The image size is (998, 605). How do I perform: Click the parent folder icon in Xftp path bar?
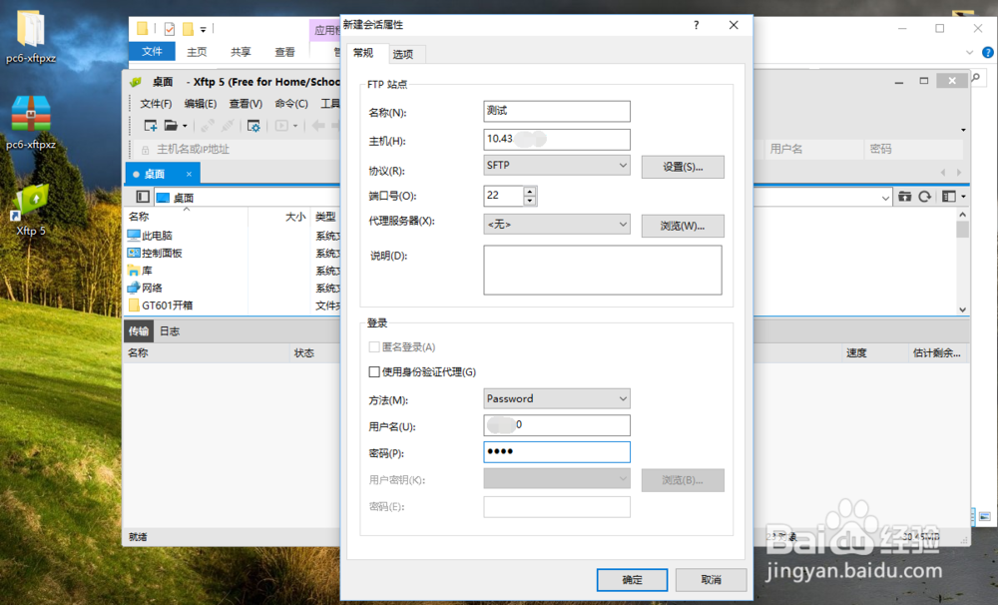point(904,197)
